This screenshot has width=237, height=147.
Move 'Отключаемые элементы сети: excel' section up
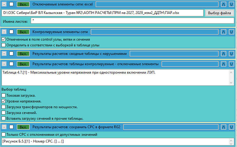click(224, 4)
